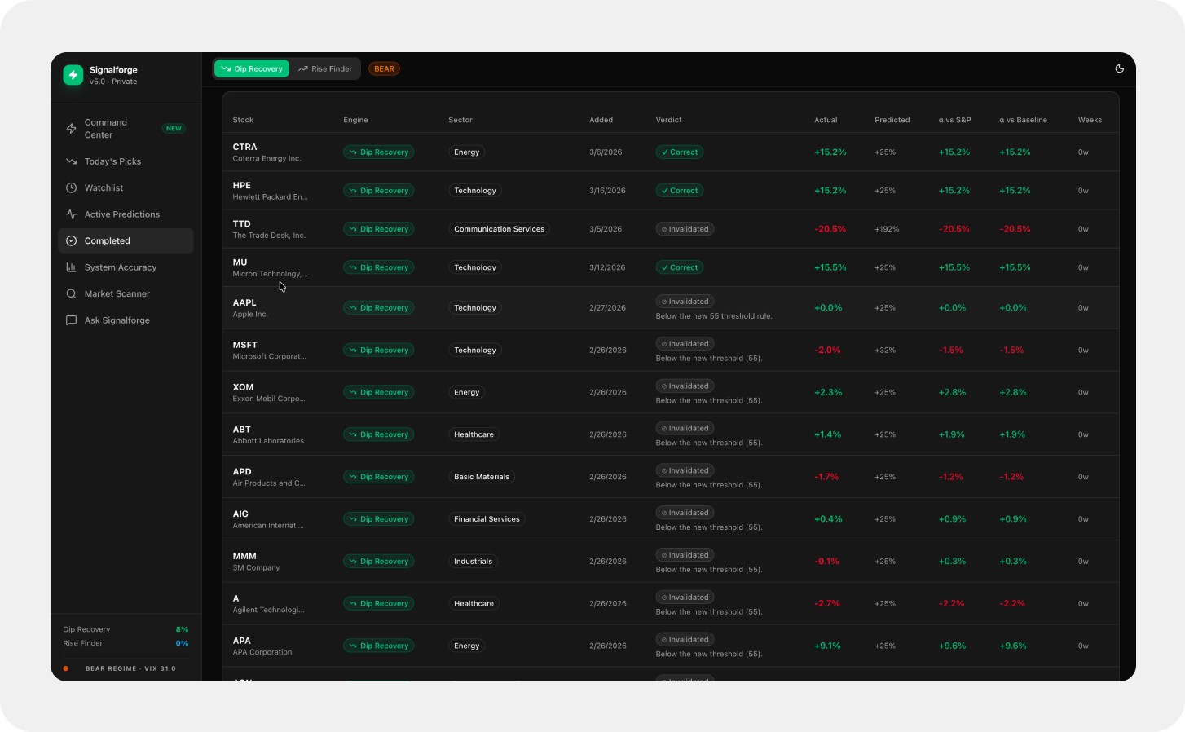Viewport: 1185px width, 732px height.
Task: Click the Active Predictions pulse icon
Action: click(71, 214)
